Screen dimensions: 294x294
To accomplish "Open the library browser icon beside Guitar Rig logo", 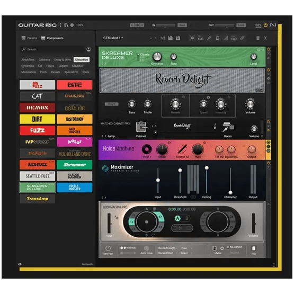I will coord(66,25).
